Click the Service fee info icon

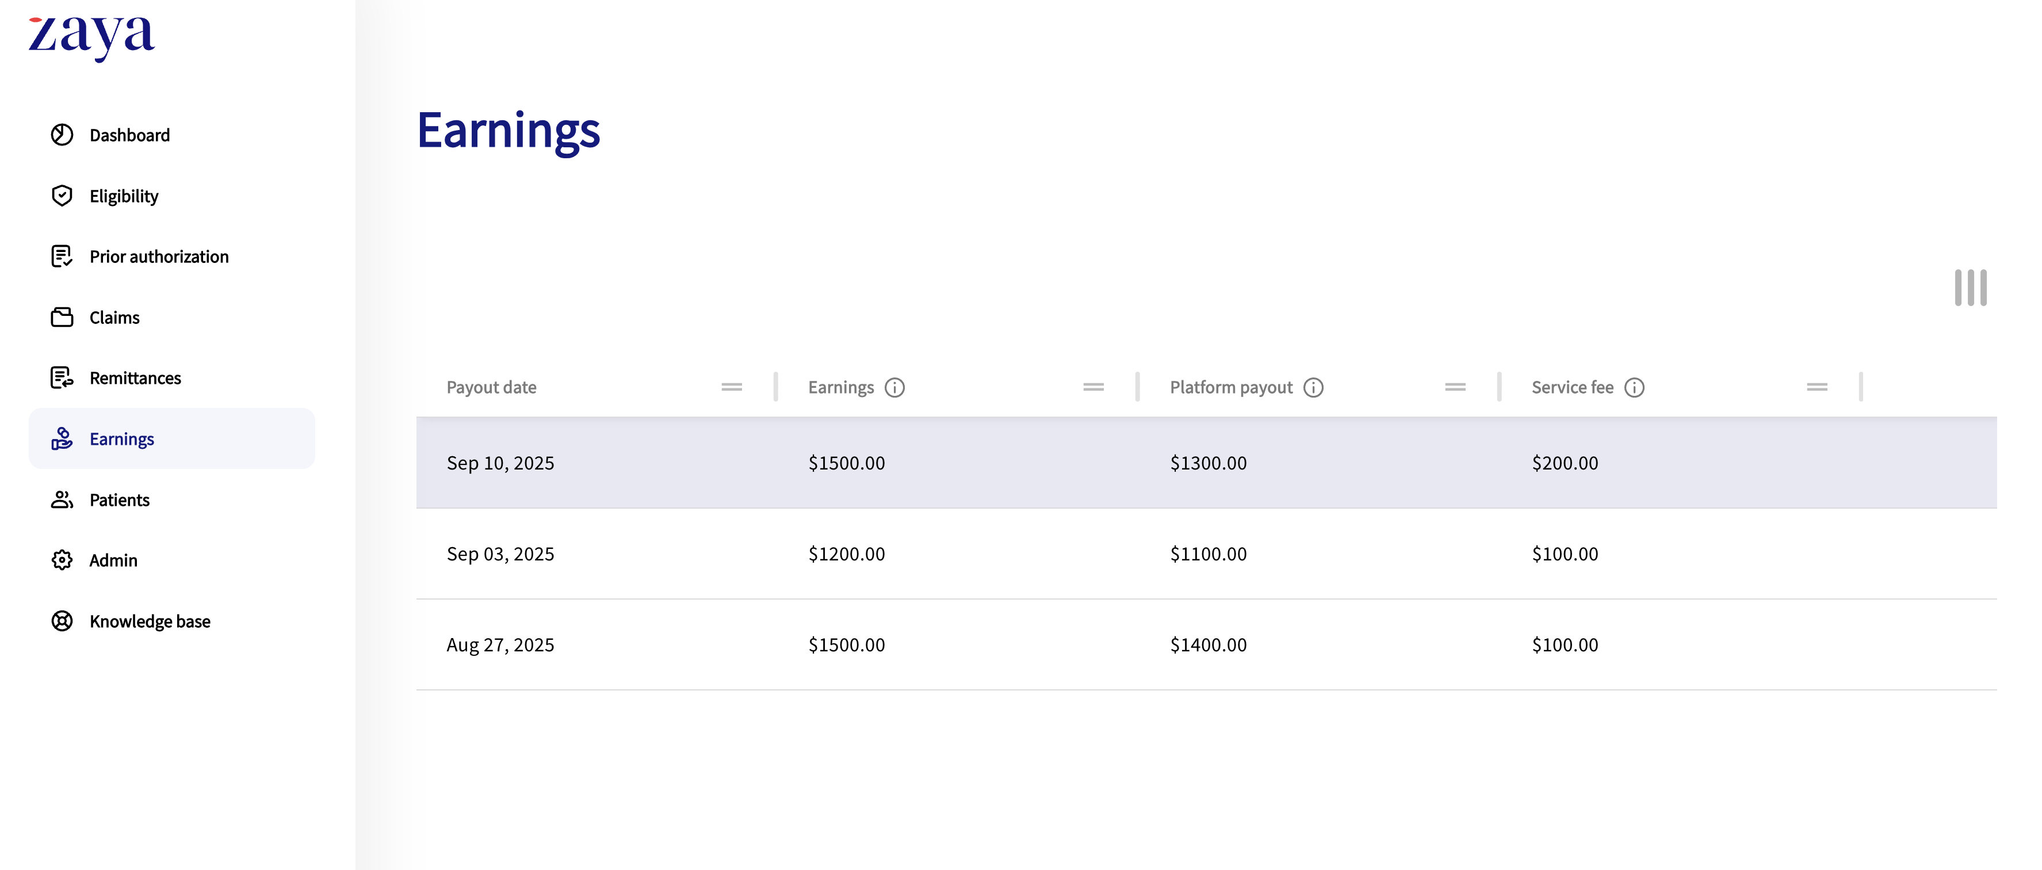(x=1634, y=387)
